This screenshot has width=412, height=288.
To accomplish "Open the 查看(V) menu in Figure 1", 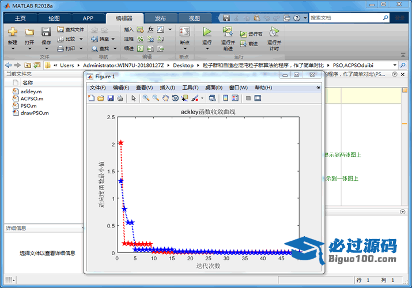I will [x=144, y=88].
